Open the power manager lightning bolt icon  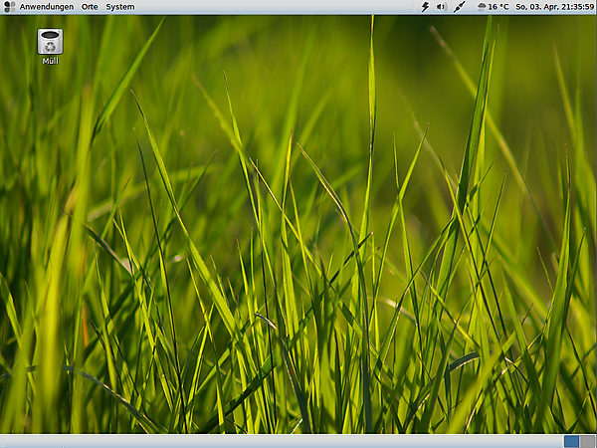(x=426, y=7)
